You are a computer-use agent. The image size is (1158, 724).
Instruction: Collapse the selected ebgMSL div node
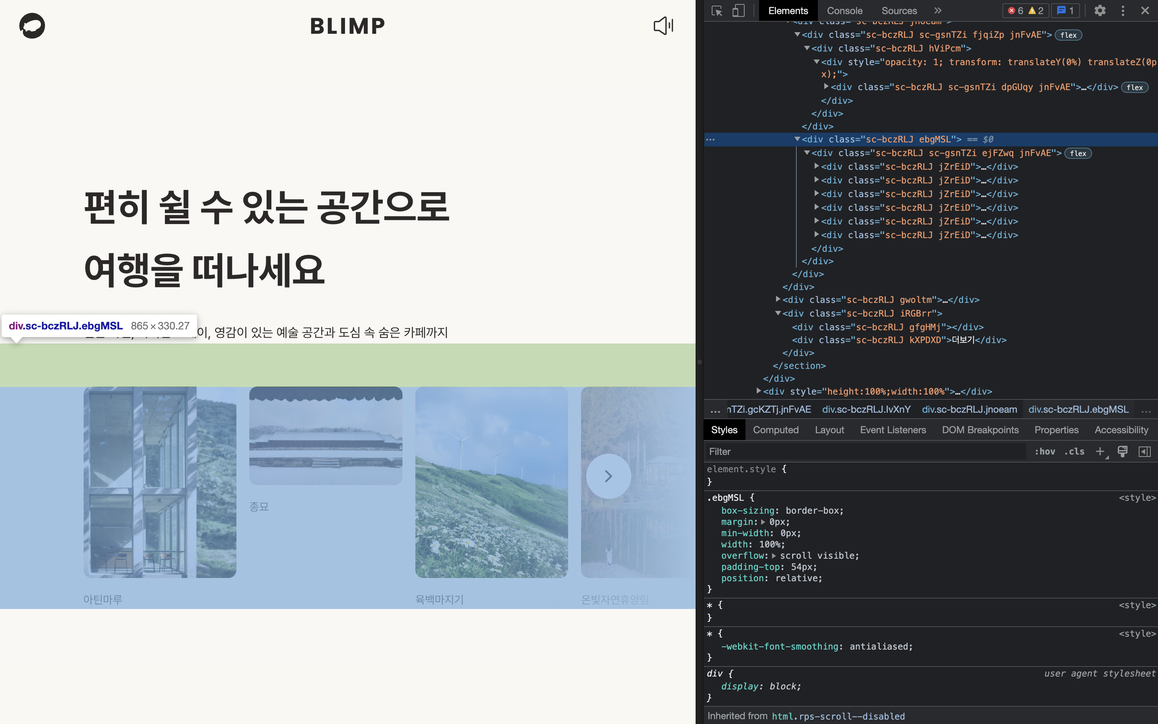[x=797, y=139]
